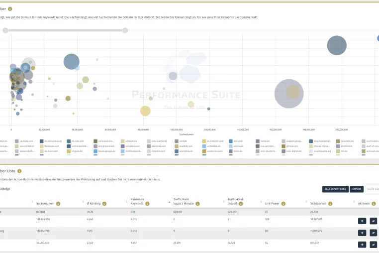This screenshot has width=379, height=253.
Task: Click info icon beside Rankende Keywords header
Action: [147, 204]
